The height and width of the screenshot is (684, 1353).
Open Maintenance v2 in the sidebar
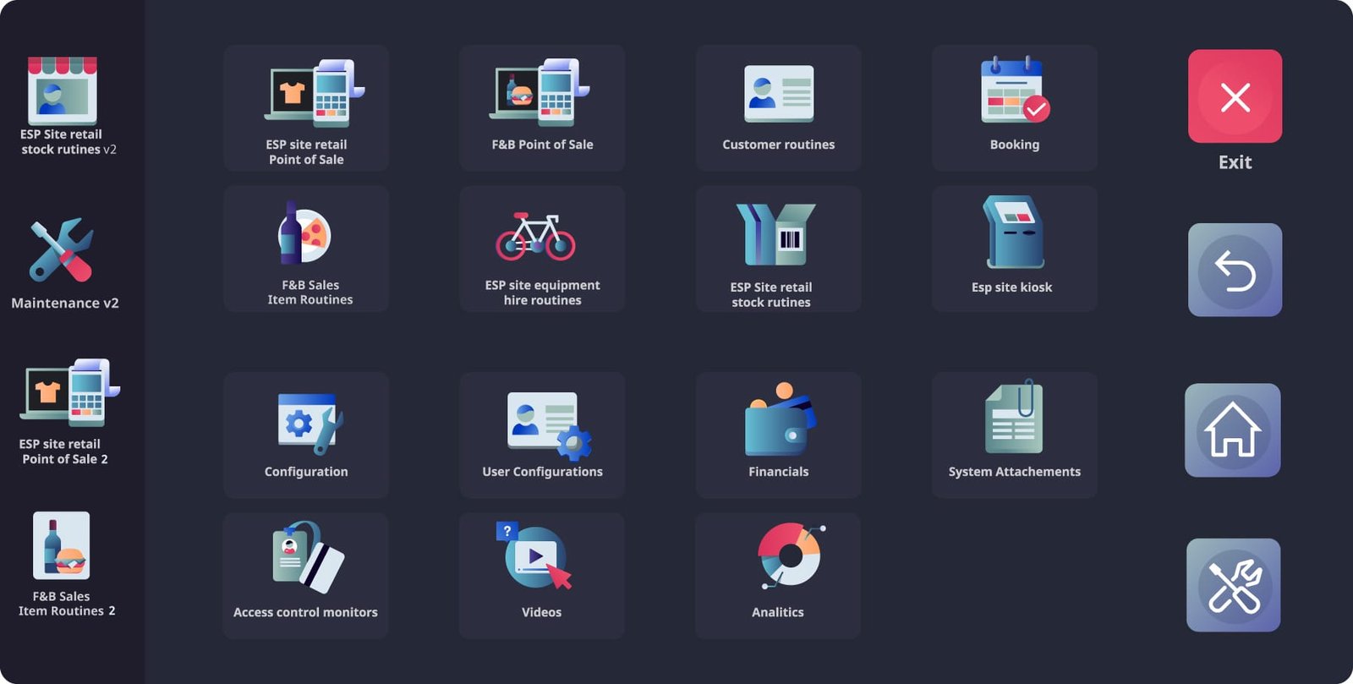tap(65, 264)
